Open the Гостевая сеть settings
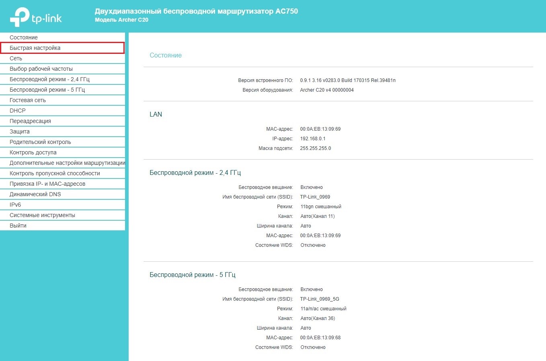Viewport: 546px width, 361px height. 28,100
